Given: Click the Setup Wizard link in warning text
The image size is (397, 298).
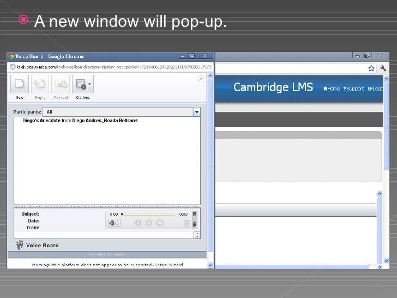Looking at the screenshot, I should pos(169,265).
